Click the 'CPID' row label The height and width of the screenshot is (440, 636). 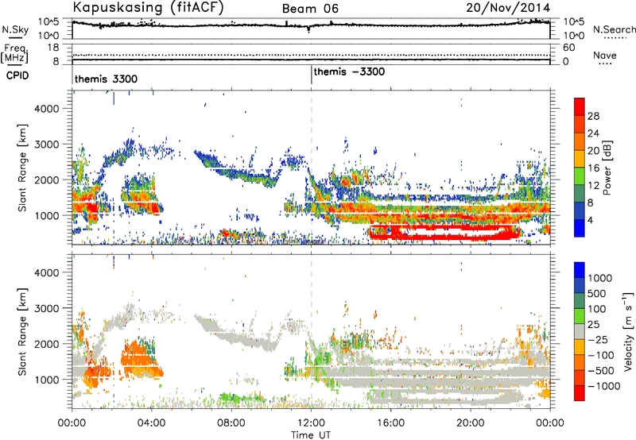pyautogui.click(x=17, y=75)
